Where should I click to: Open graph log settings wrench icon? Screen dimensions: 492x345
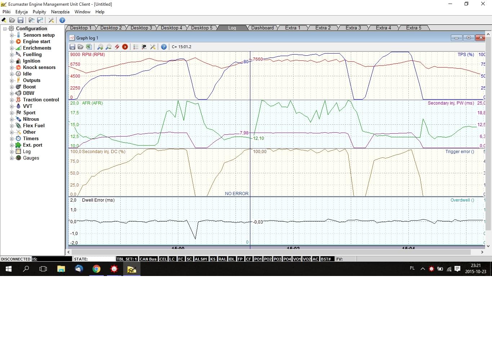pos(153,47)
